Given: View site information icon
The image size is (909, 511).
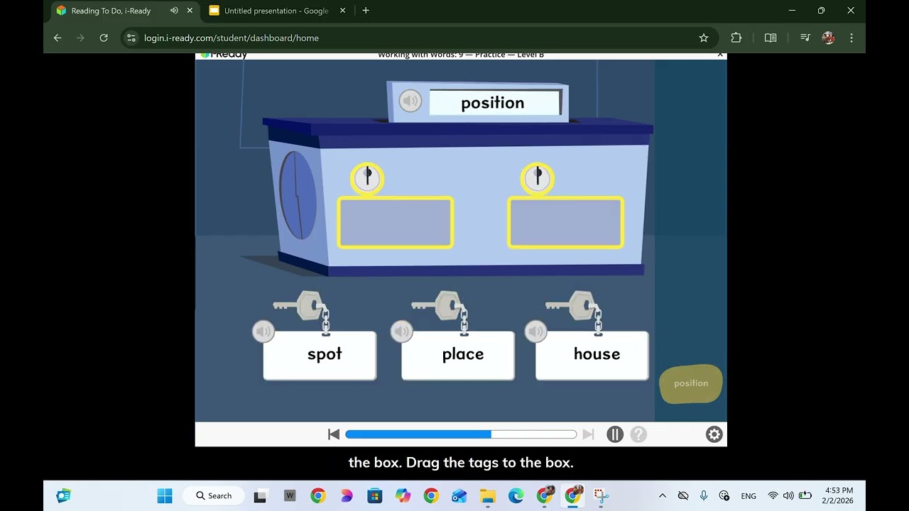Looking at the screenshot, I should 131,38.
